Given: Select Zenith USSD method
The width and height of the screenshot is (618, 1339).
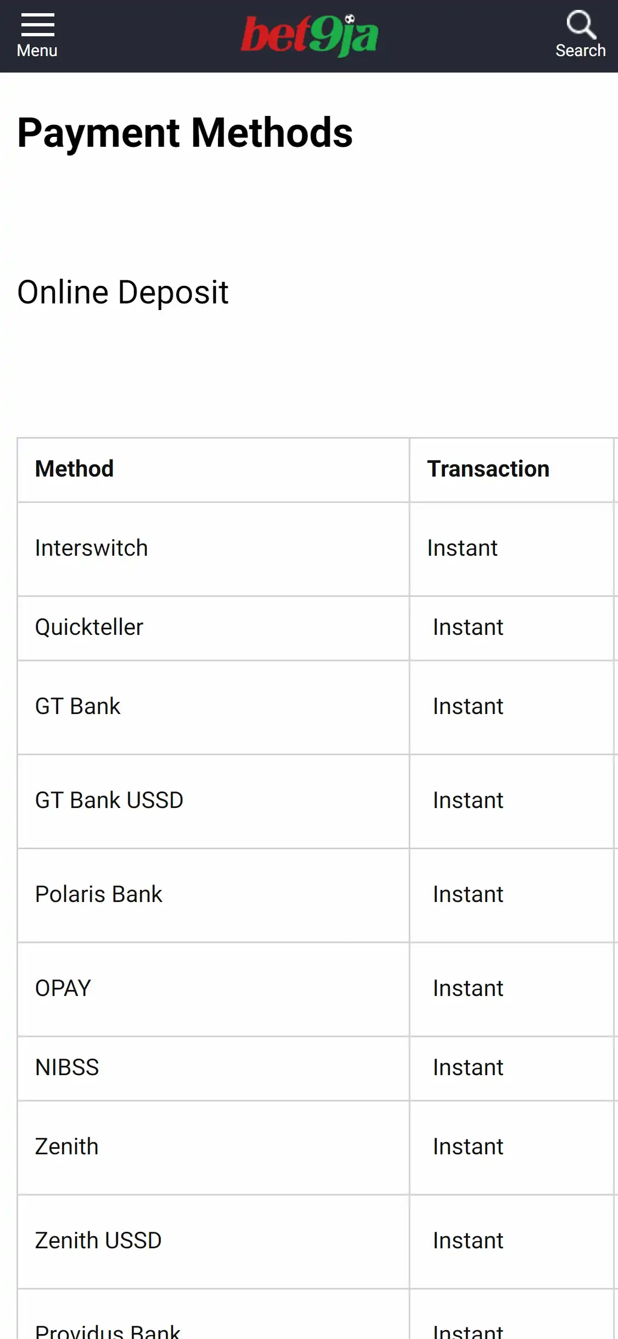Looking at the screenshot, I should click(x=98, y=1241).
